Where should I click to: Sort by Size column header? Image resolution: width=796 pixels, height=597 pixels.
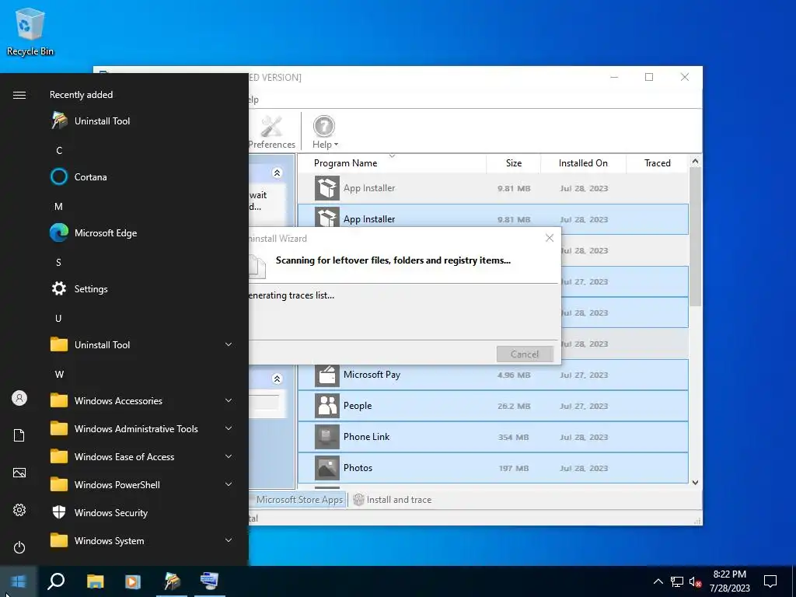(513, 163)
